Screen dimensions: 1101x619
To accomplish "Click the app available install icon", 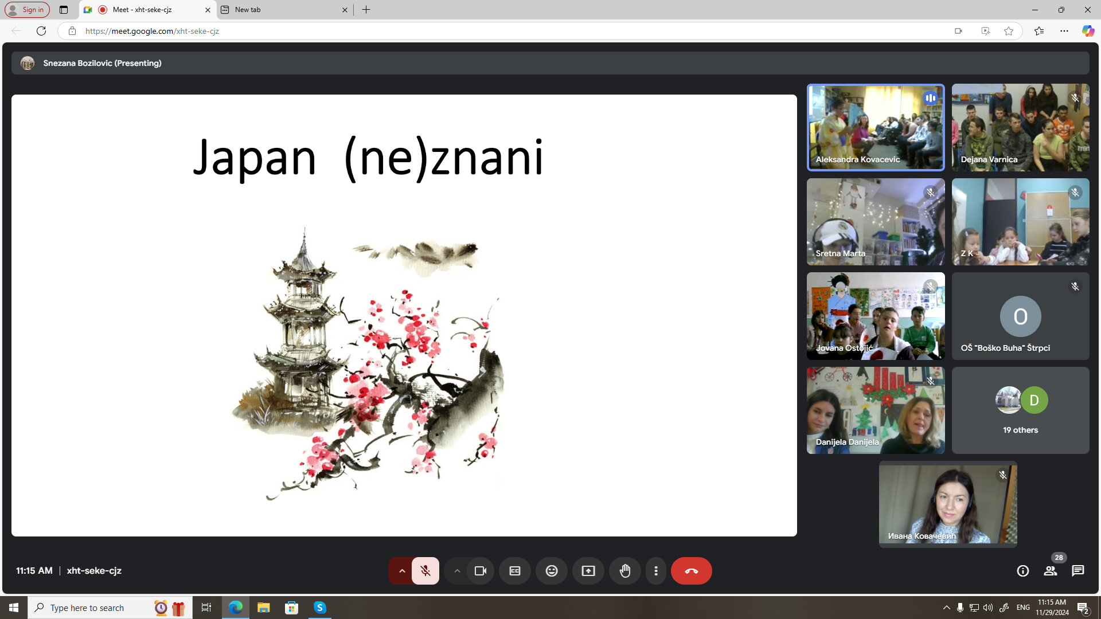I will (x=985, y=31).
